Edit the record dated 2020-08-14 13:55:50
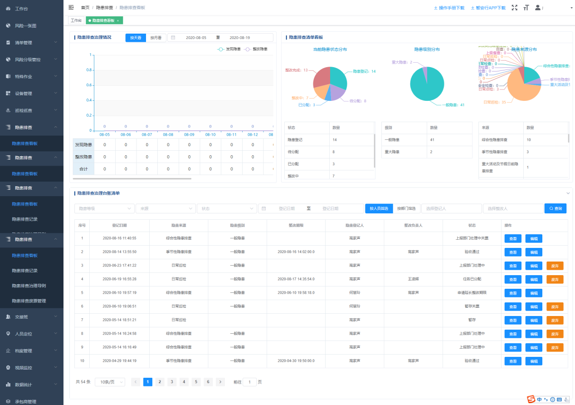Image resolution: width=575 pixels, height=405 pixels. click(534, 252)
